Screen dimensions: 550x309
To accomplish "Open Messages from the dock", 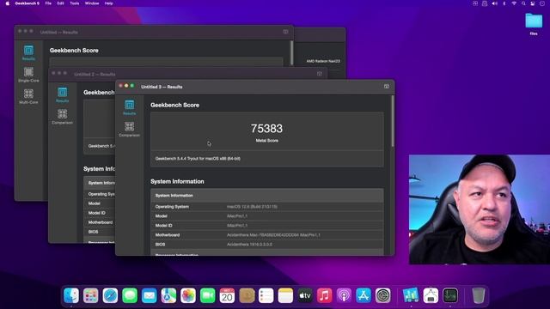I will point(130,295).
